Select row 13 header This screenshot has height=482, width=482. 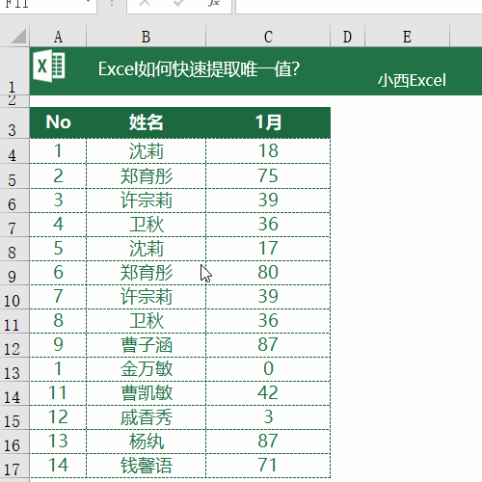(x=14, y=369)
